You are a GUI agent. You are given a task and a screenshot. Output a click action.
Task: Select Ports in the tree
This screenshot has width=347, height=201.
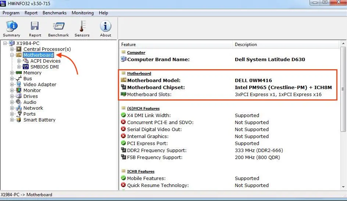[29, 114]
